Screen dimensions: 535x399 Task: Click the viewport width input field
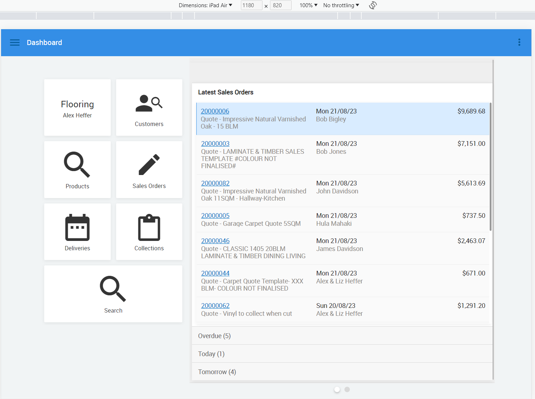click(x=251, y=5)
